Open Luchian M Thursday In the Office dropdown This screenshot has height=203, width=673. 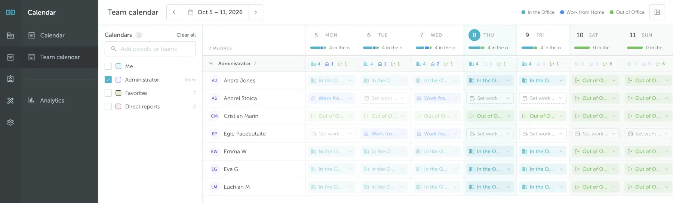coord(490,187)
